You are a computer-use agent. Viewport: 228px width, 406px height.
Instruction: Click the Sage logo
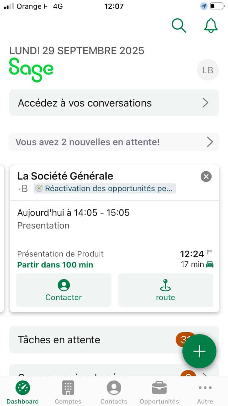point(31,70)
